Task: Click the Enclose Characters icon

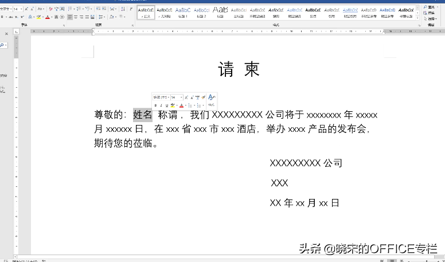Action: (x=62, y=17)
